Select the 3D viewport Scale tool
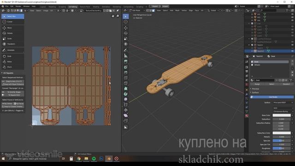The image size is (295, 166). click(x=126, y=39)
